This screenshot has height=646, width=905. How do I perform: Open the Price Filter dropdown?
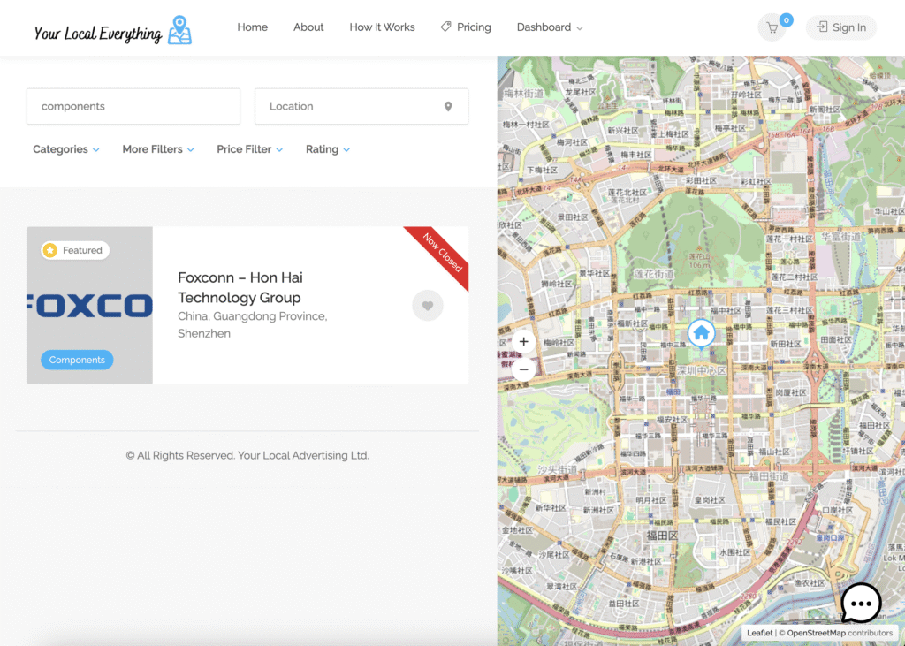(249, 149)
